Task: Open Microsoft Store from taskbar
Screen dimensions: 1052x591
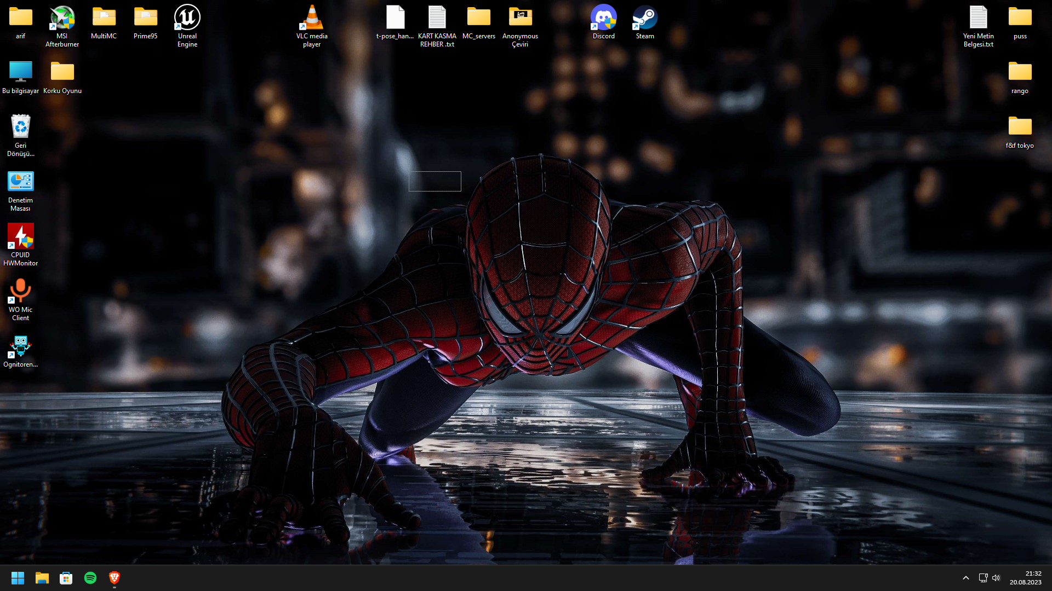Action: pyautogui.click(x=66, y=578)
